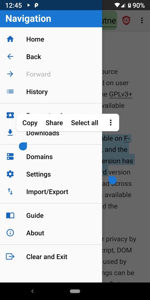
Task: Open the browser three-dot overflow menu
Action: coord(142,20)
